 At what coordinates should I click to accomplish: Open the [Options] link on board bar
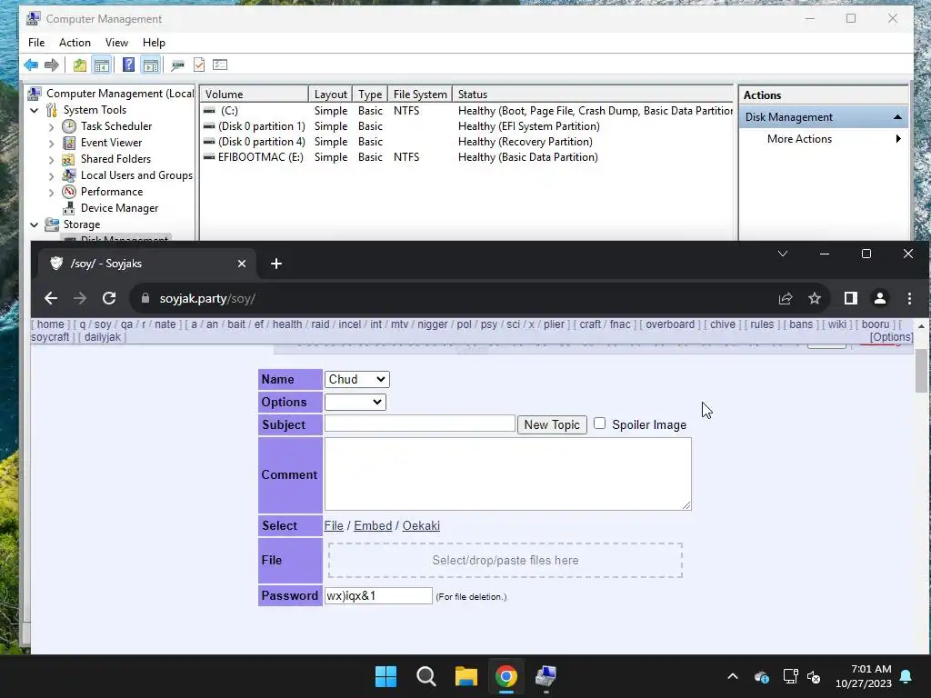891,337
